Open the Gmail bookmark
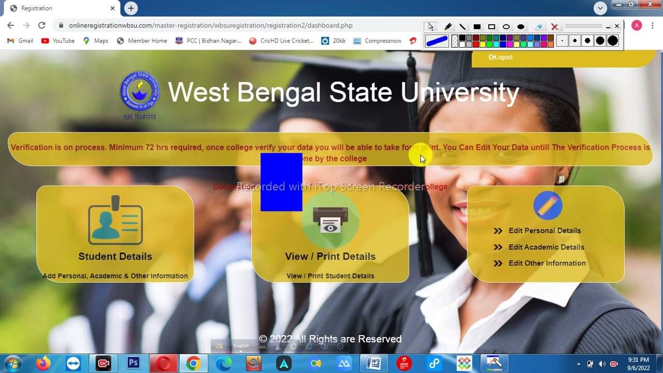This screenshot has height=373, width=663. click(20, 41)
